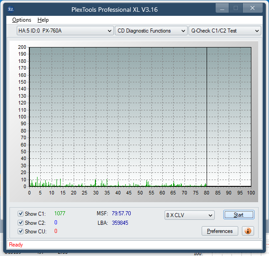Viewport: 269px width, 256px height.
Task: Open the Q-Check C1/C2 Test dropdown
Action: coord(225,31)
